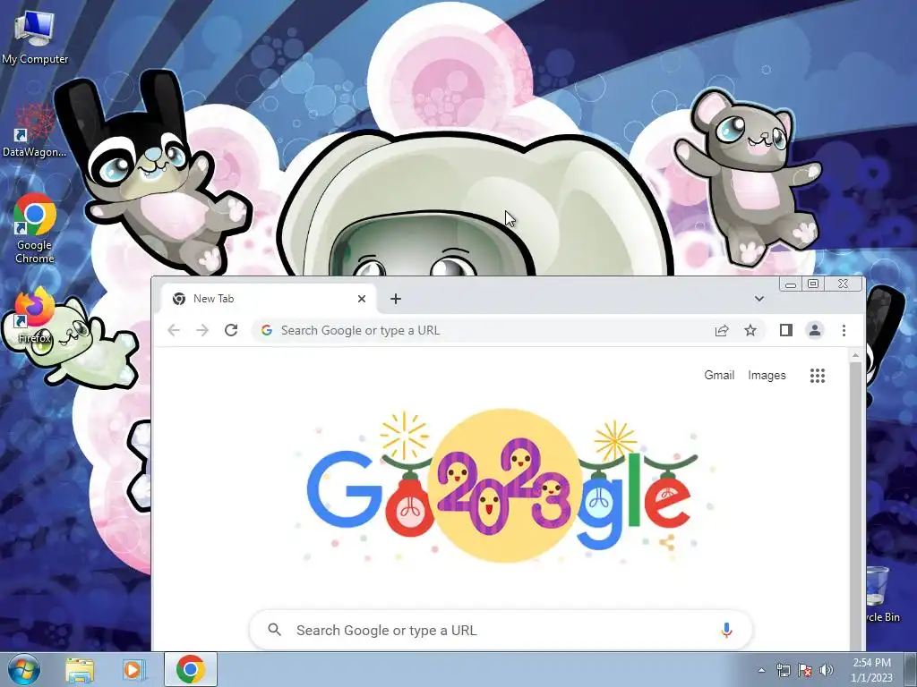Open a new tab with plus button

396,299
